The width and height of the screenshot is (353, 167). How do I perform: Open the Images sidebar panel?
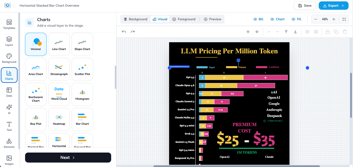pyautogui.click(x=9, y=160)
